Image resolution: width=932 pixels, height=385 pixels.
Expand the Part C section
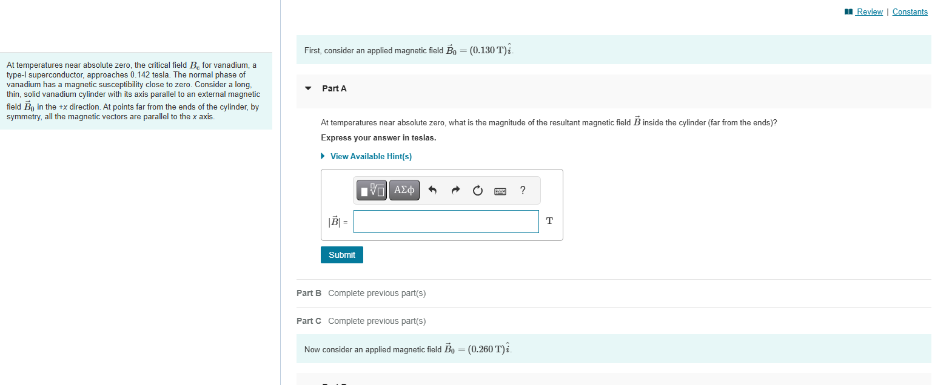[309, 321]
